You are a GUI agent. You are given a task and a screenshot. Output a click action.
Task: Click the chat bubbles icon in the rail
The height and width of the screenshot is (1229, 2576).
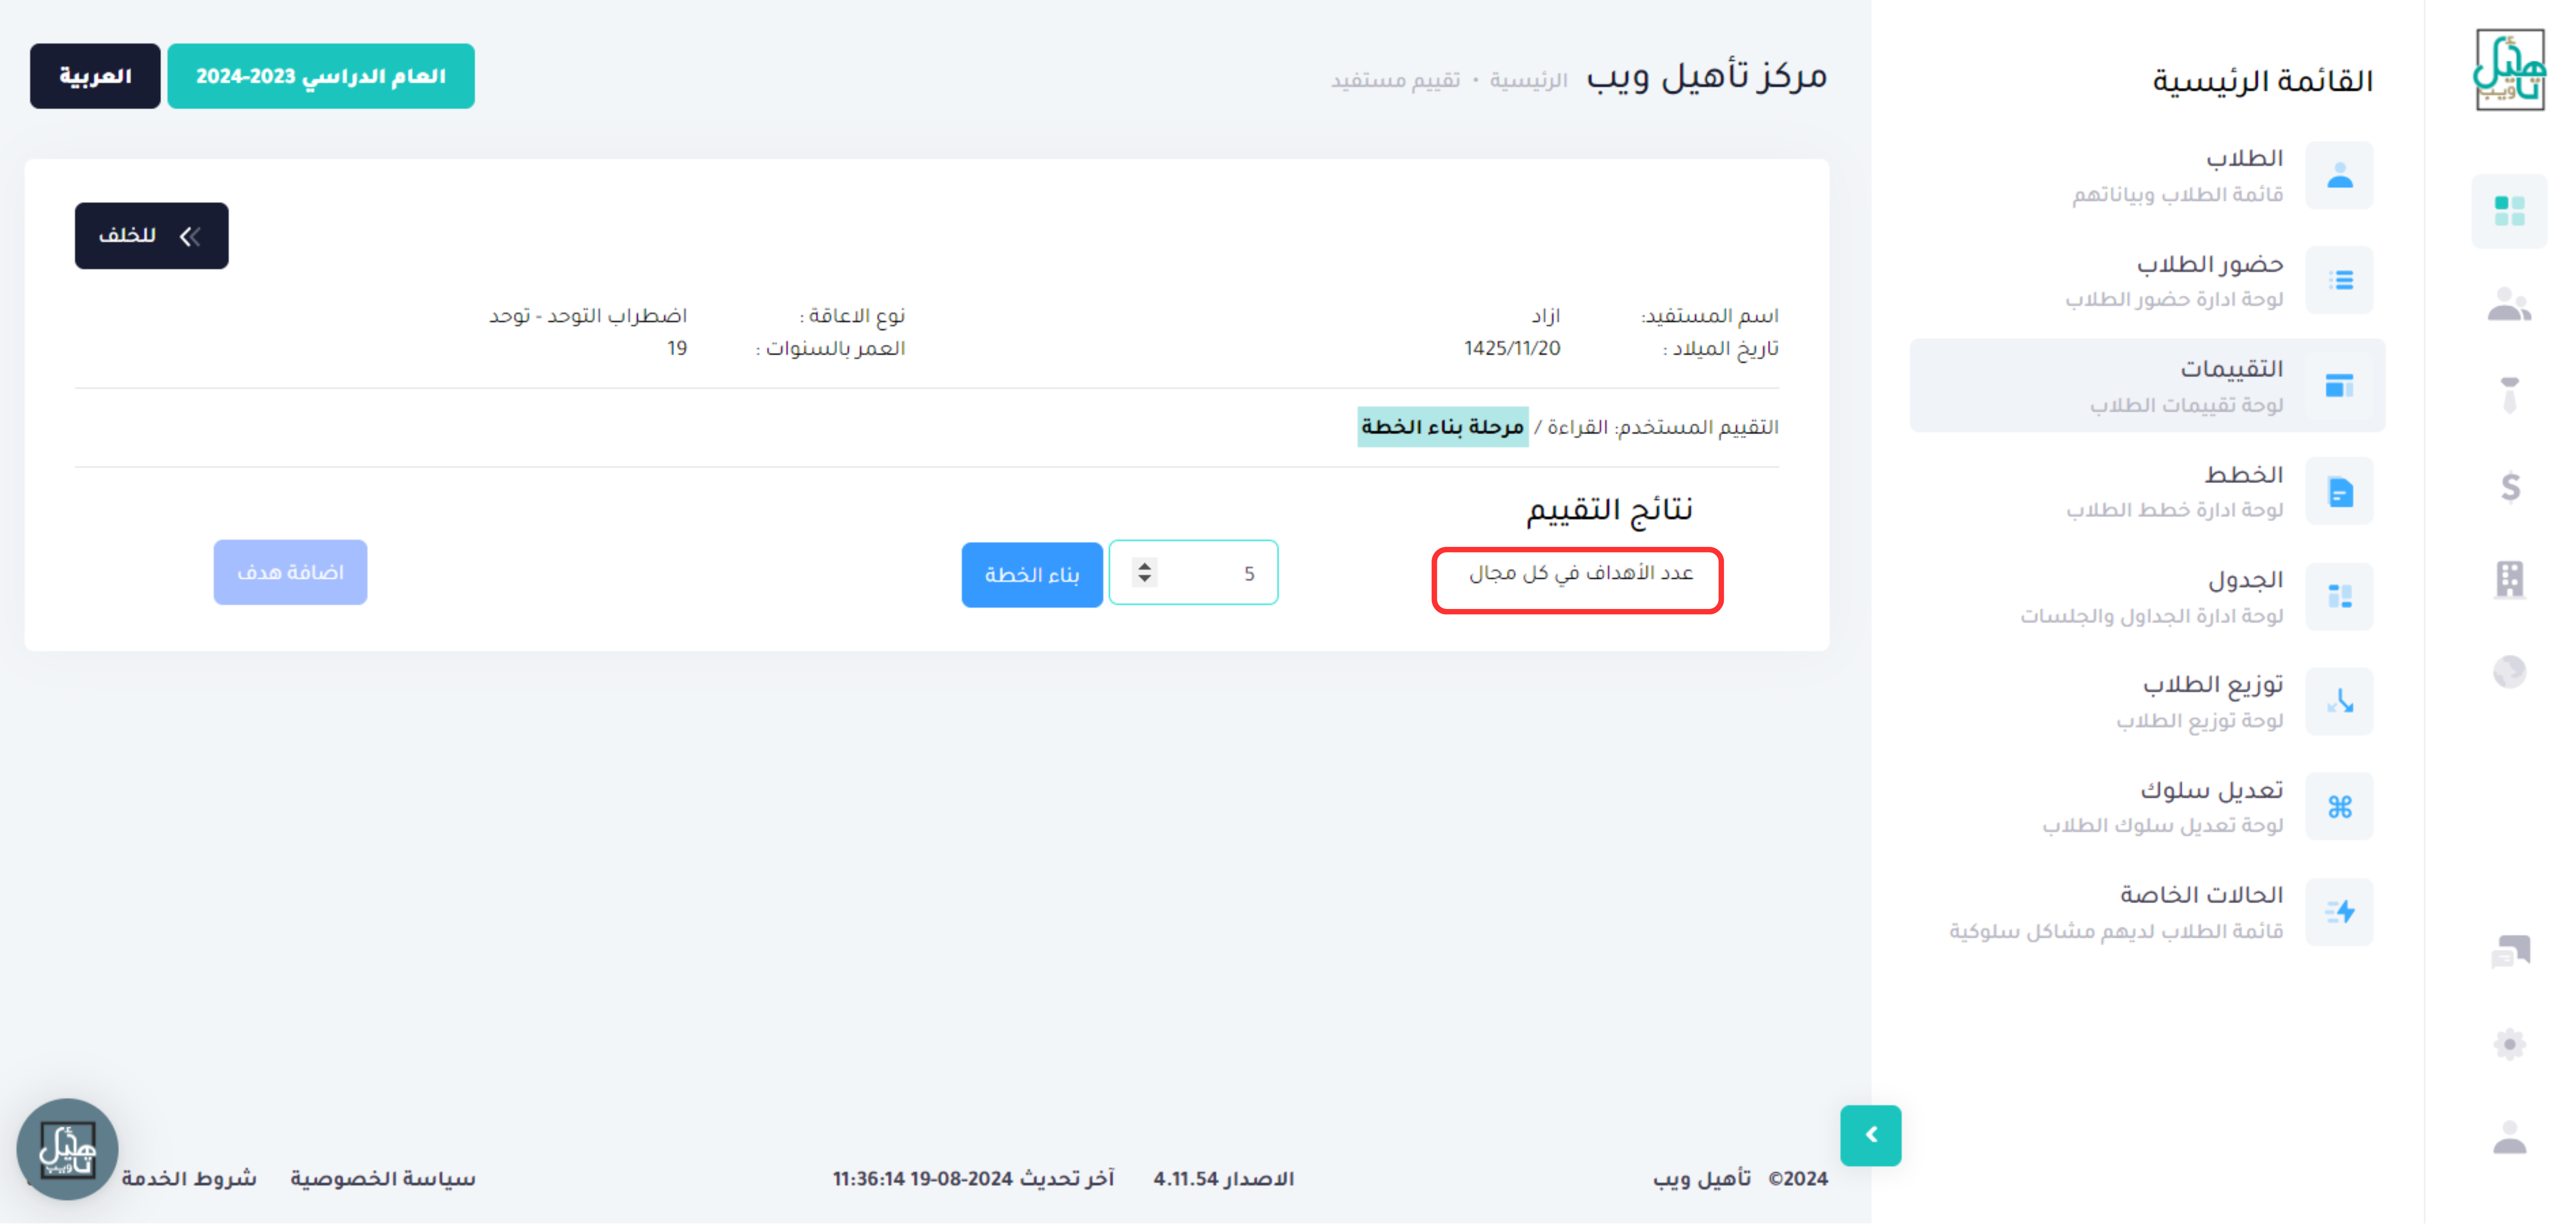click(x=2509, y=953)
